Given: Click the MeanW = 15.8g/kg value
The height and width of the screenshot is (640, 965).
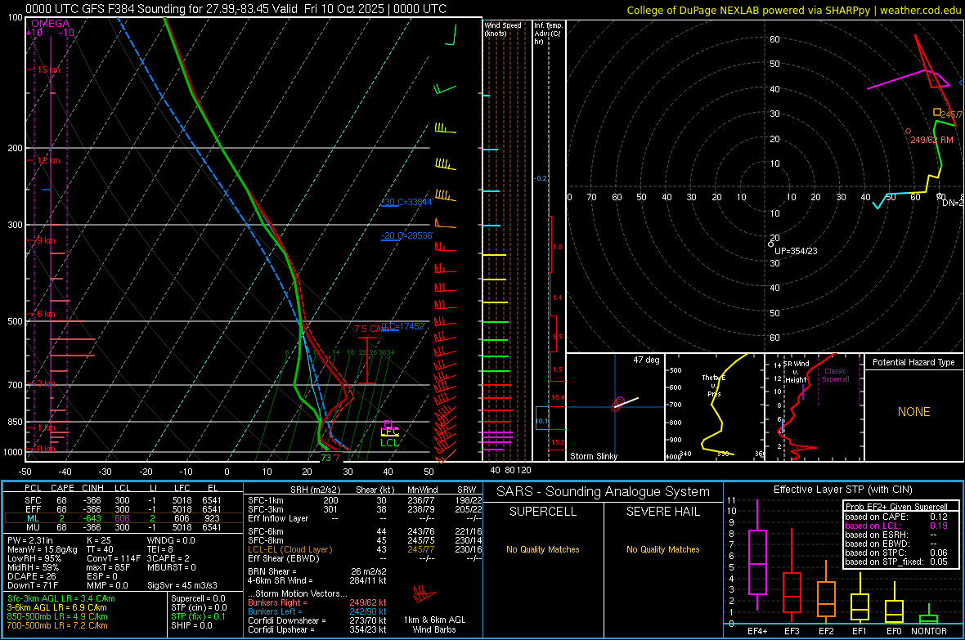Looking at the screenshot, I should click(43, 549).
